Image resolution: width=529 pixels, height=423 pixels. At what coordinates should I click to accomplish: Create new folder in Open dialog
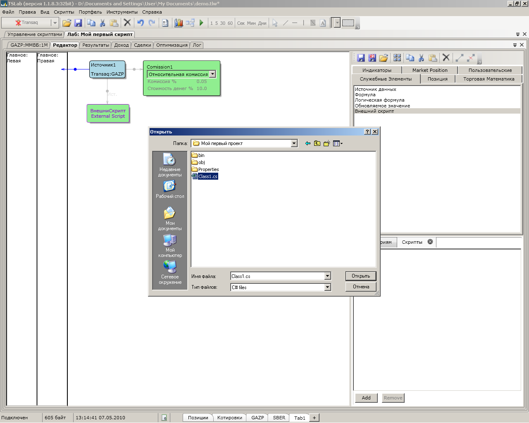tap(327, 143)
